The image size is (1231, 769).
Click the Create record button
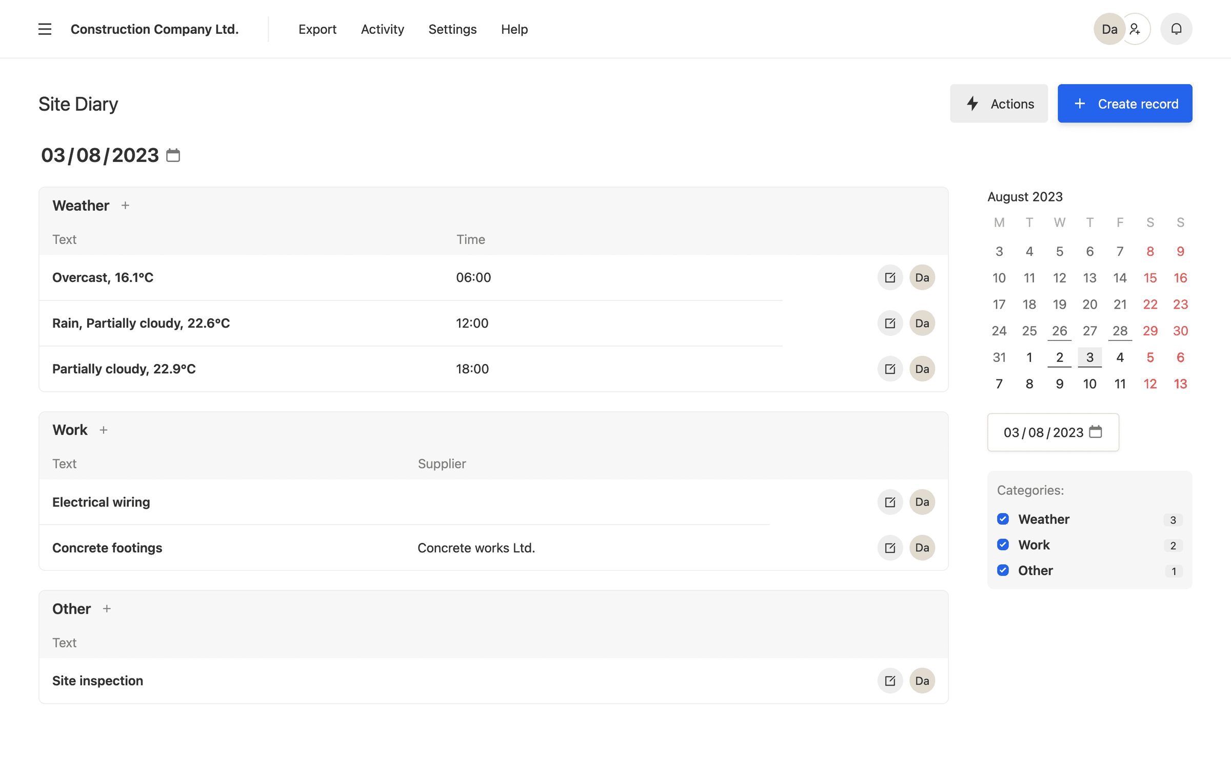point(1125,103)
